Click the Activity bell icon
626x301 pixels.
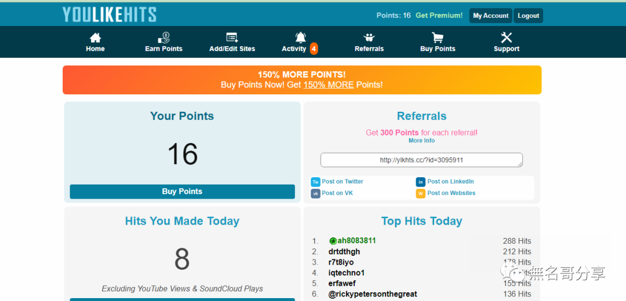(x=301, y=38)
